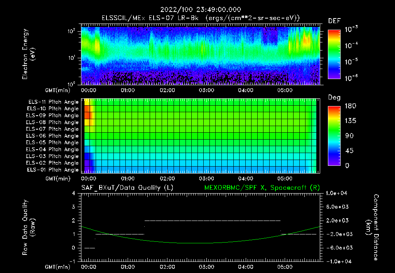Click the 135 value on Deg scale
Screen dimensions: 395x273
click(350, 121)
